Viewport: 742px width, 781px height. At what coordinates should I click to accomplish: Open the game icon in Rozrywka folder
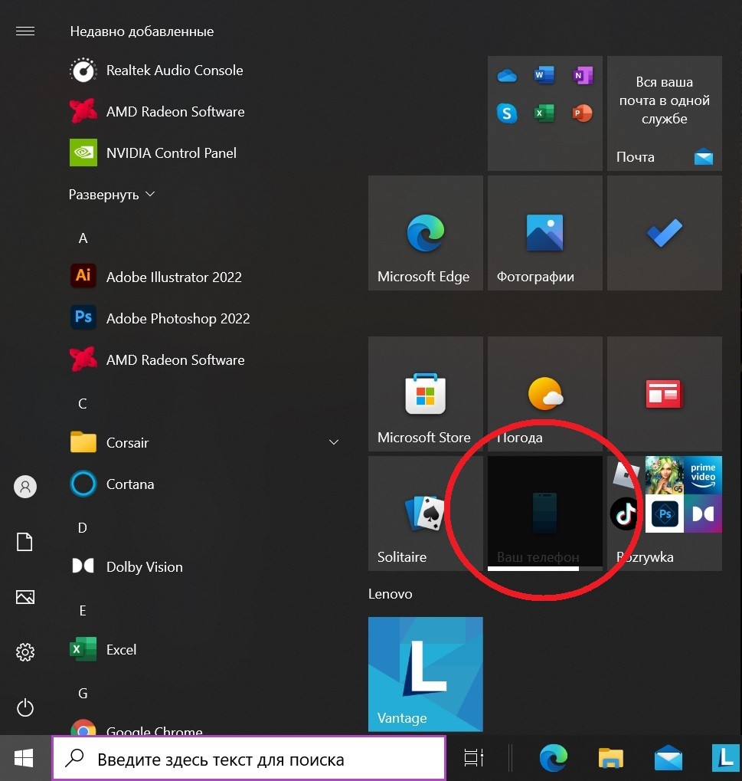pos(665,476)
